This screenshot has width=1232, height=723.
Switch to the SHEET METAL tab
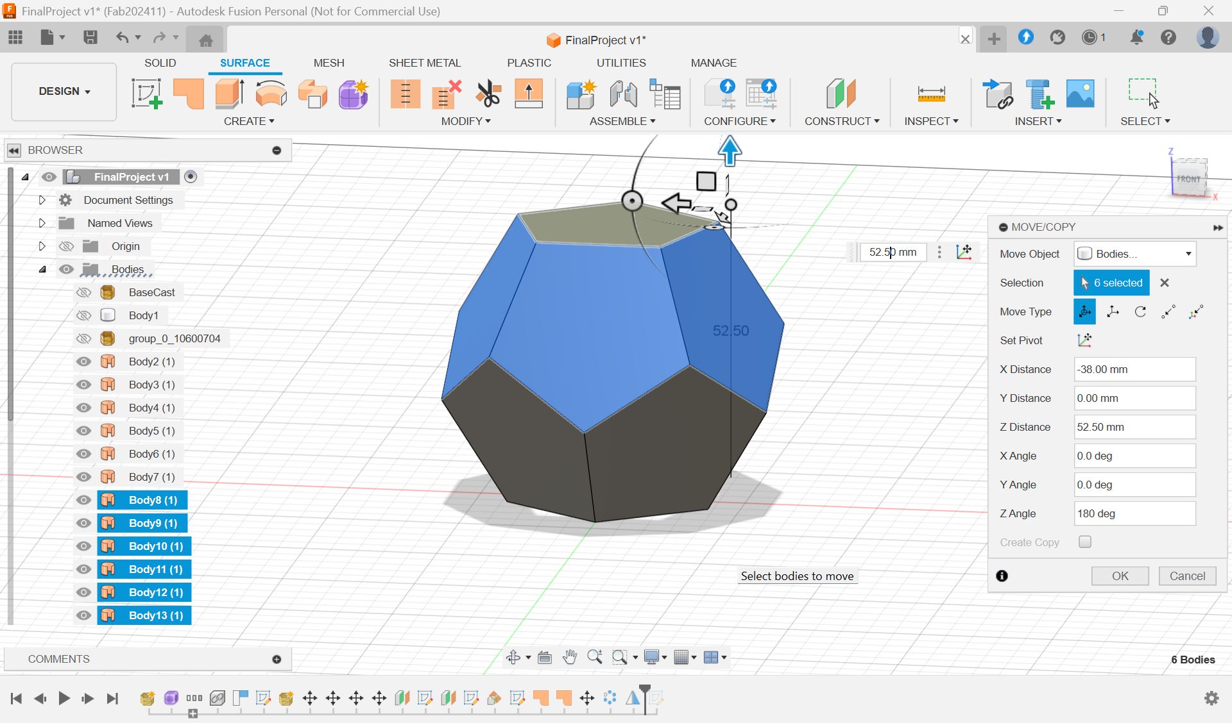click(x=425, y=63)
